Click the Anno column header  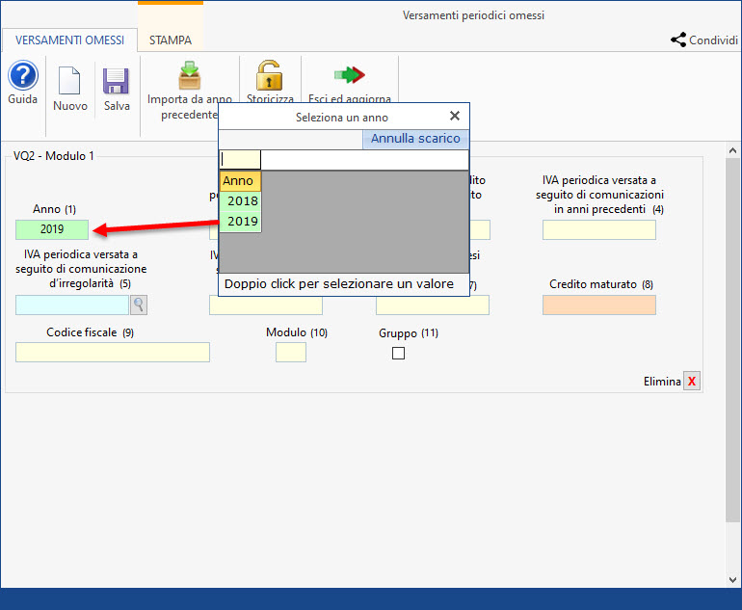coord(239,181)
